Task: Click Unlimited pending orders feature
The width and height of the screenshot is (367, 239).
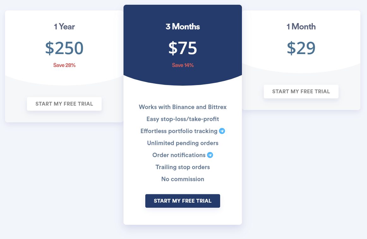Action: click(183, 143)
